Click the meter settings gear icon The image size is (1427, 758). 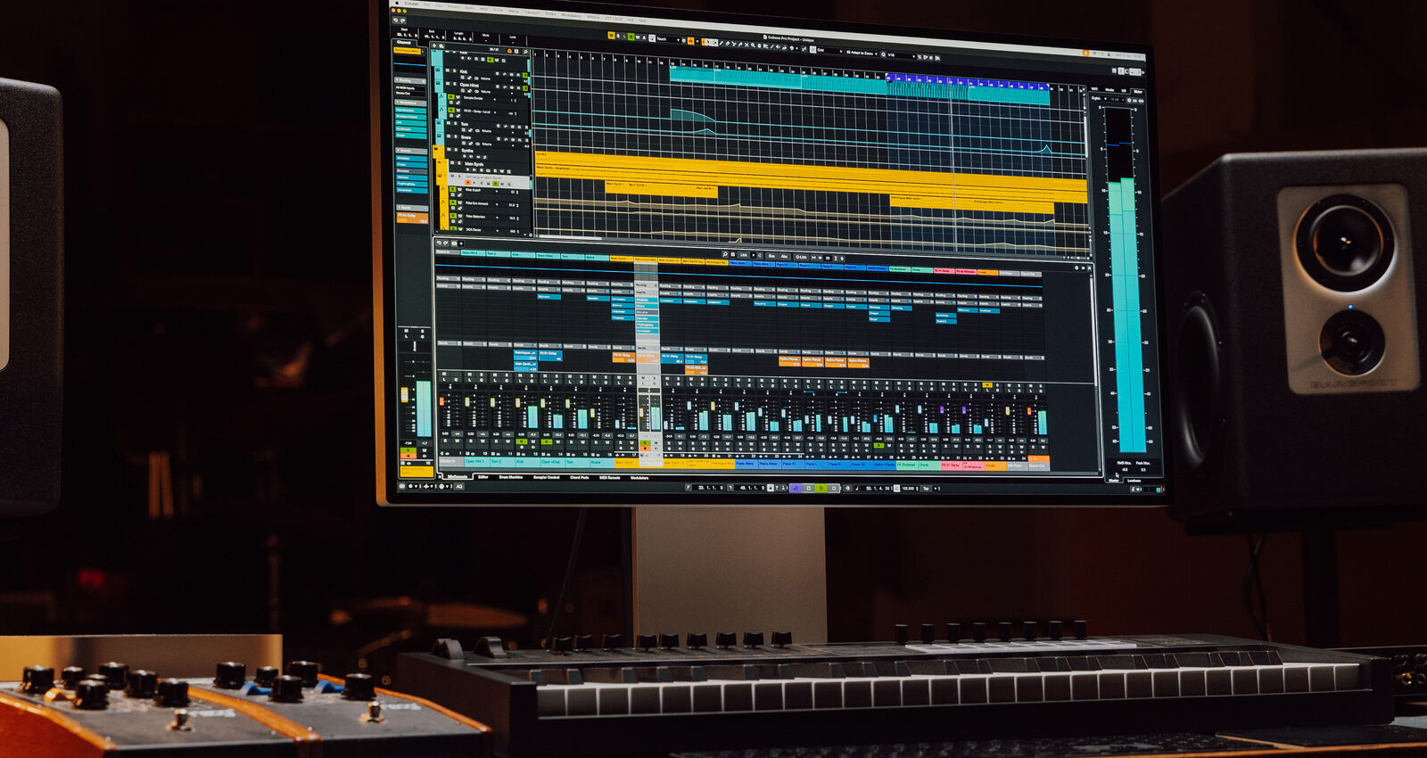(1129, 101)
